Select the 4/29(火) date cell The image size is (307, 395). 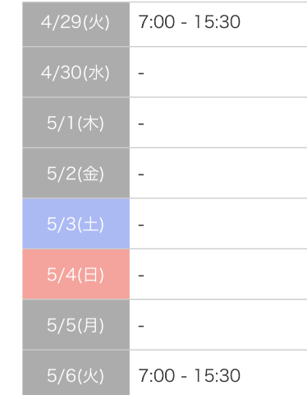tap(76, 24)
